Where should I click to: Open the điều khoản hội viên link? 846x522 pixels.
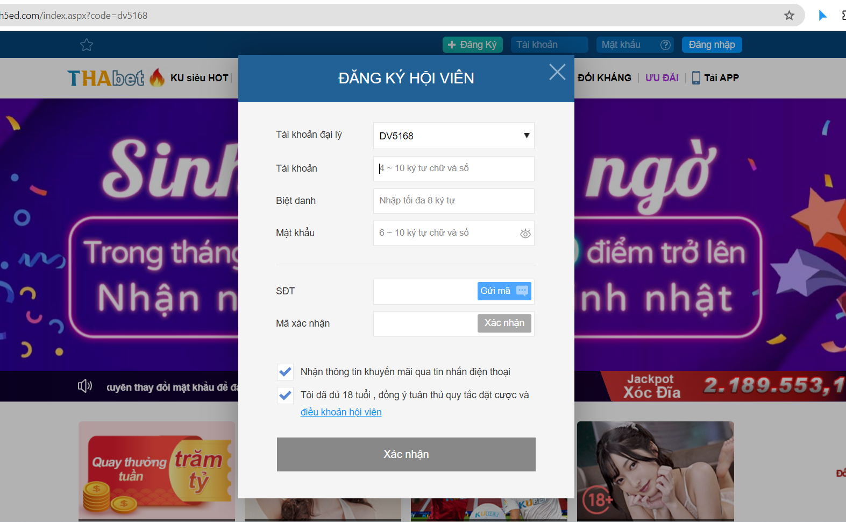[x=341, y=412]
